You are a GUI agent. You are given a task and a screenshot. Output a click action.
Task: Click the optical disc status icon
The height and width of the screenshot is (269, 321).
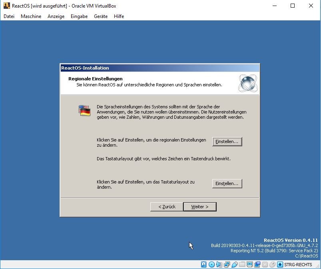click(x=211, y=264)
